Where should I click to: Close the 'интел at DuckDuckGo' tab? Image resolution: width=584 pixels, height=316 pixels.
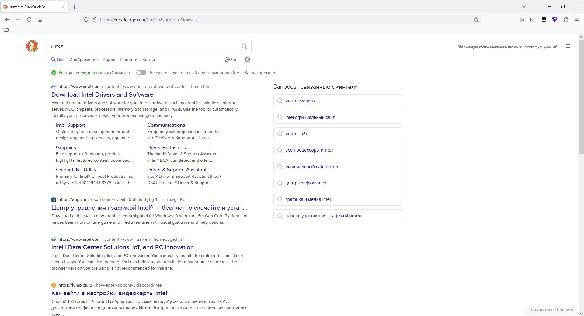point(63,7)
